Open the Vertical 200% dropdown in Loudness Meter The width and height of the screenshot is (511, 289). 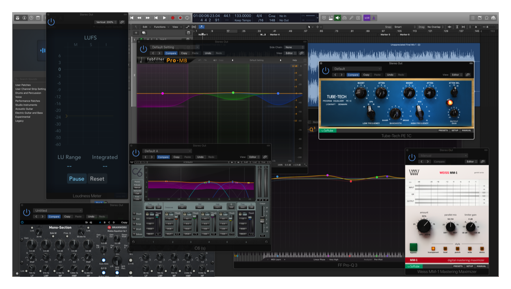tap(105, 22)
